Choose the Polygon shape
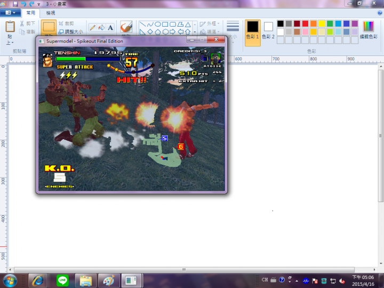384x288 pixels. (180, 24)
